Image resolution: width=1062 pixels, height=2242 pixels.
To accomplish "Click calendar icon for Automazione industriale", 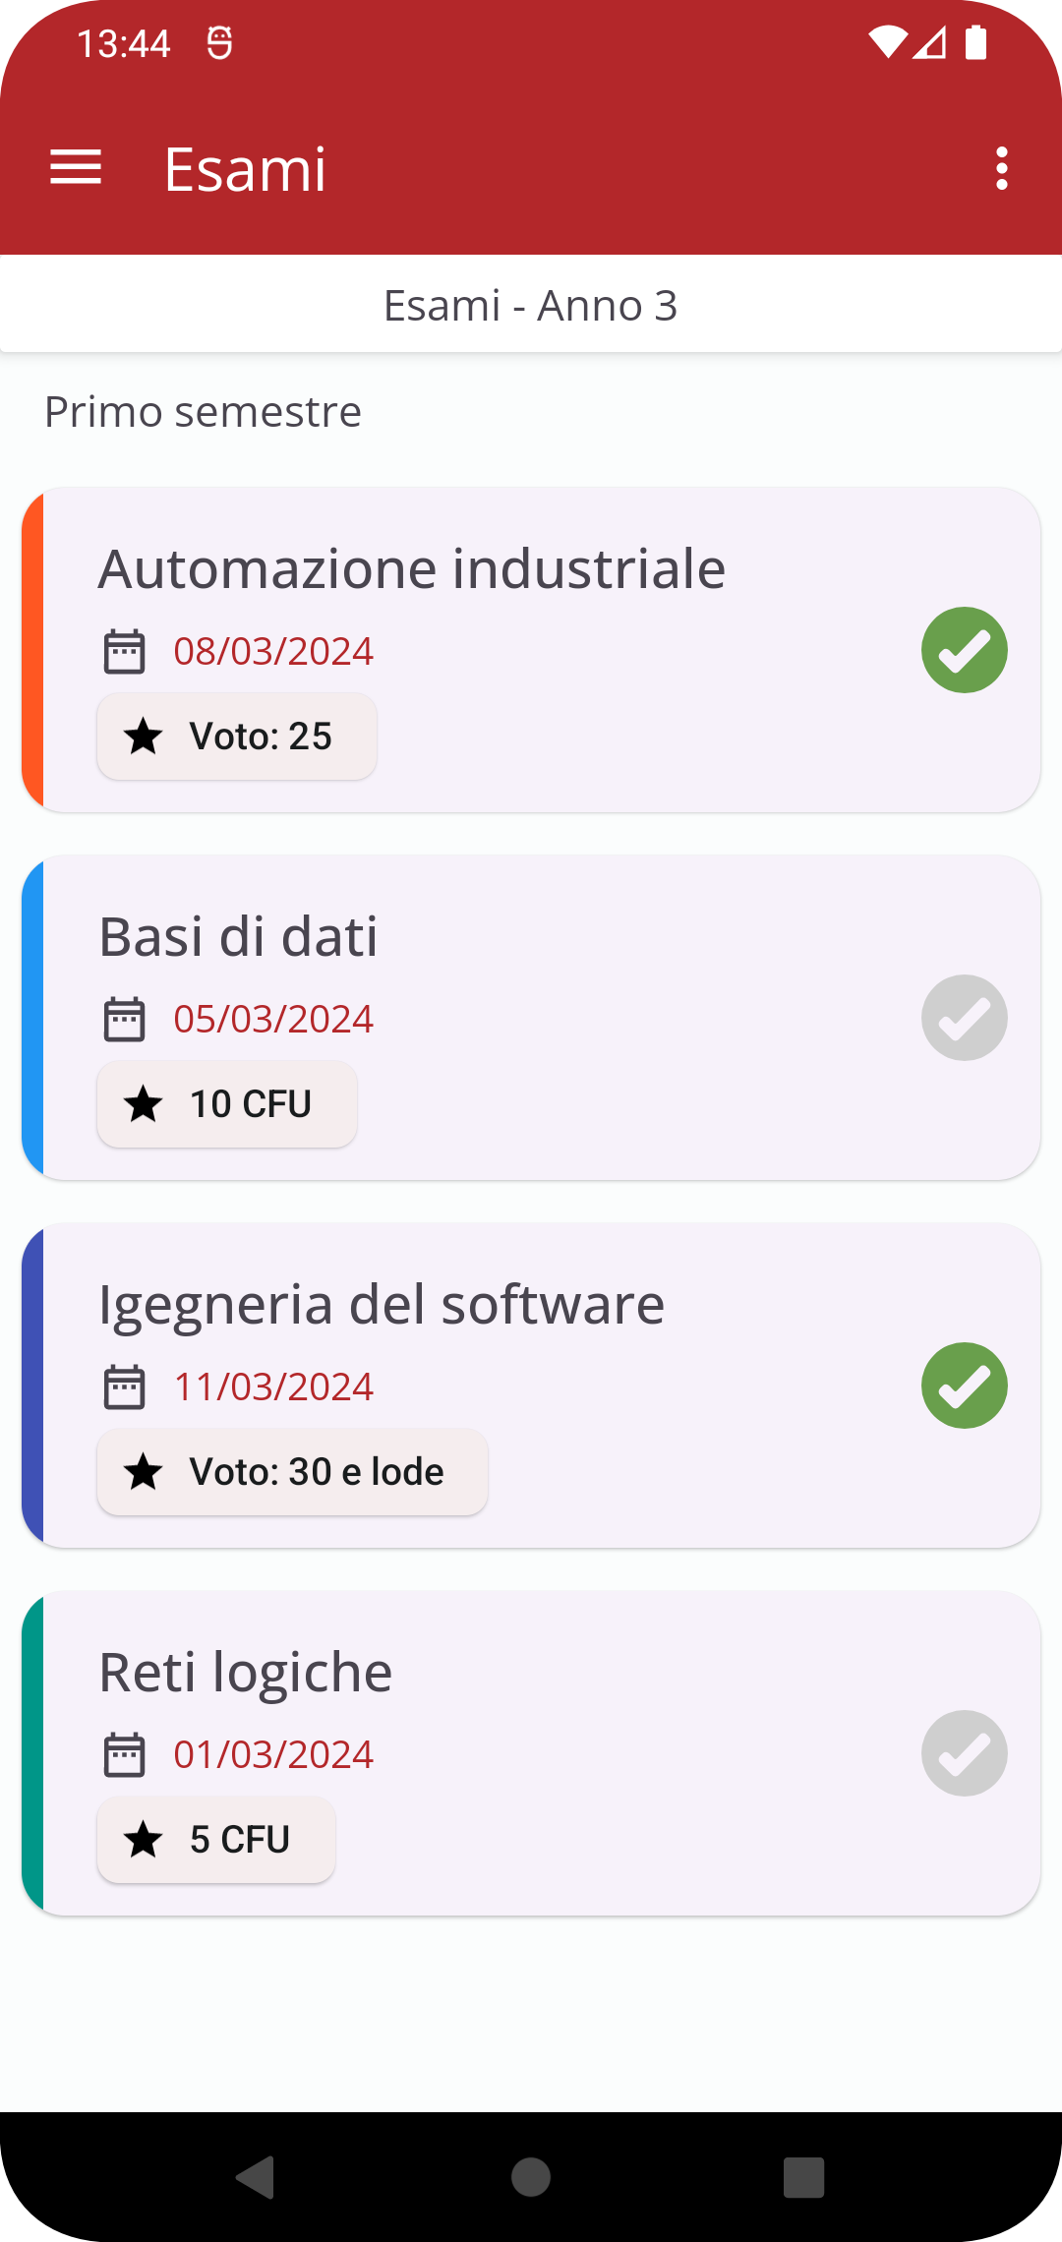I will (125, 651).
